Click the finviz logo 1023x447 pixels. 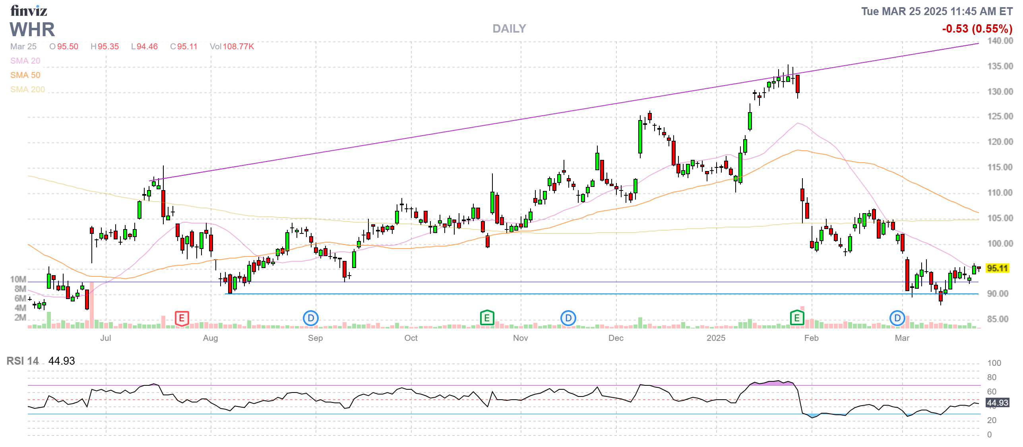(x=29, y=11)
